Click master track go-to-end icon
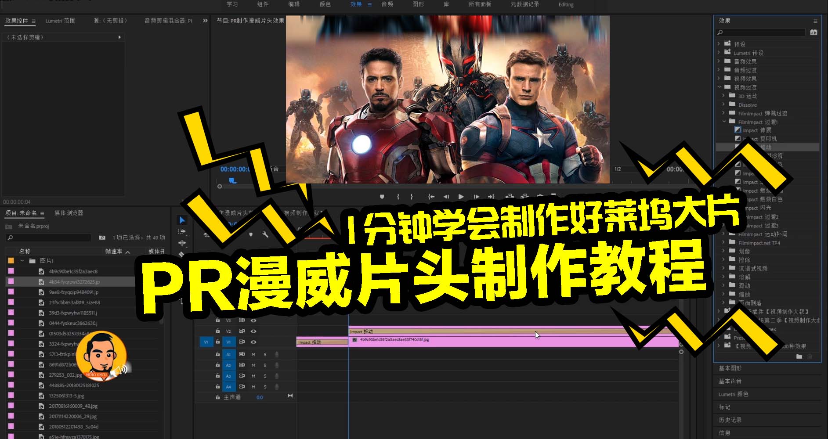Viewport: 828px width, 439px height. [x=290, y=396]
